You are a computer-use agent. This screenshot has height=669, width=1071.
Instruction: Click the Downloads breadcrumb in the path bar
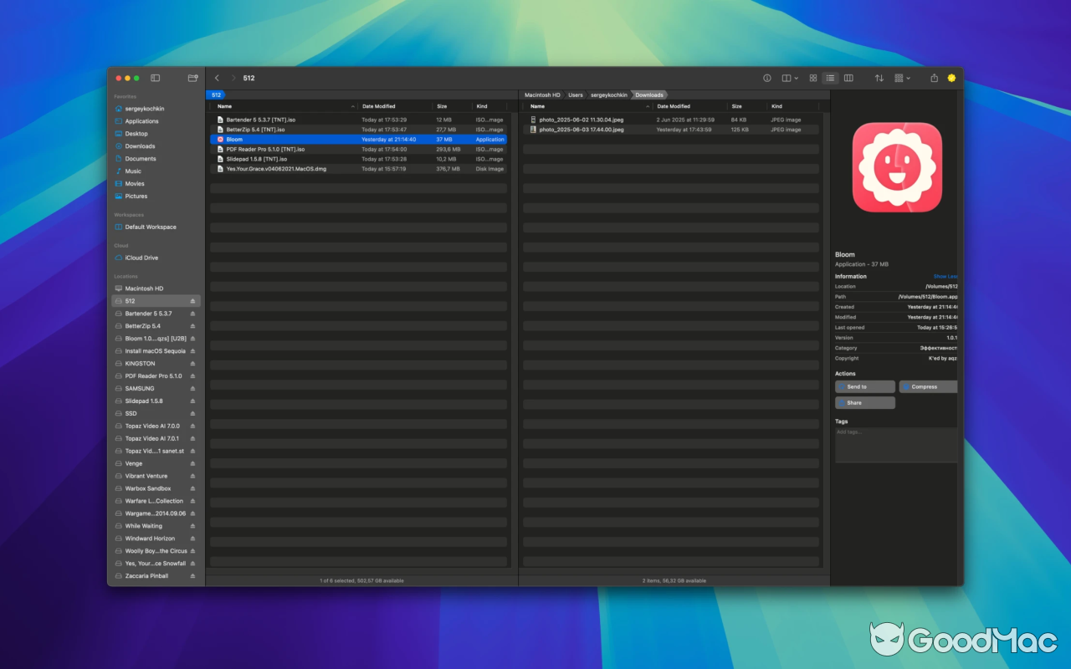(x=649, y=94)
